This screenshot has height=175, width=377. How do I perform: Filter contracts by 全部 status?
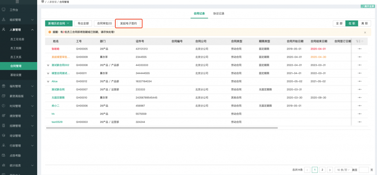339,23
